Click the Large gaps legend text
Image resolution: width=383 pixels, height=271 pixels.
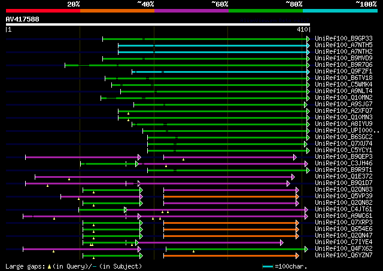pos(74,266)
